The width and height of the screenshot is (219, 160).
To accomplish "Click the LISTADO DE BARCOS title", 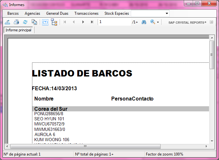I will coord(82,73).
